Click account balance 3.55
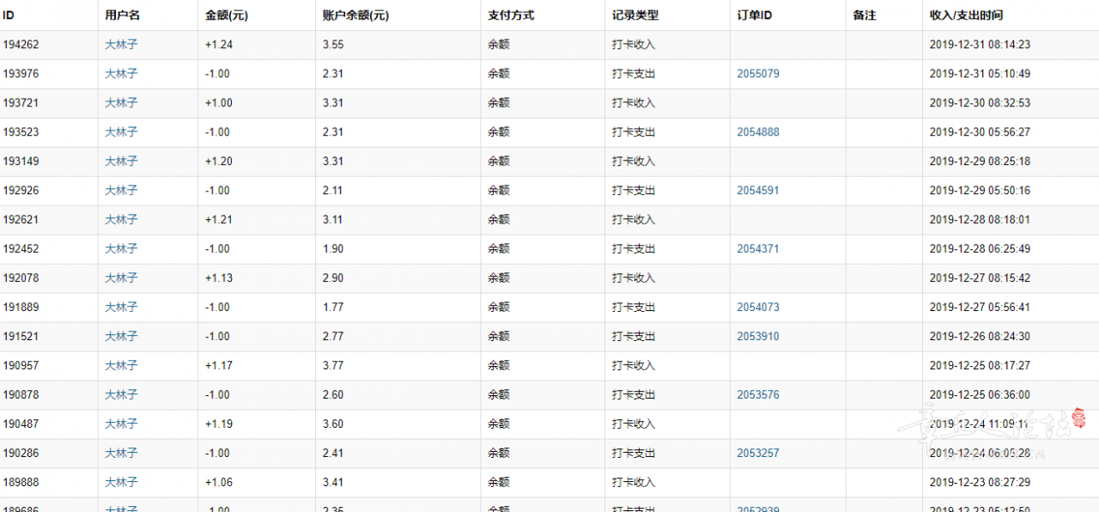The width and height of the screenshot is (1099, 512). (333, 45)
